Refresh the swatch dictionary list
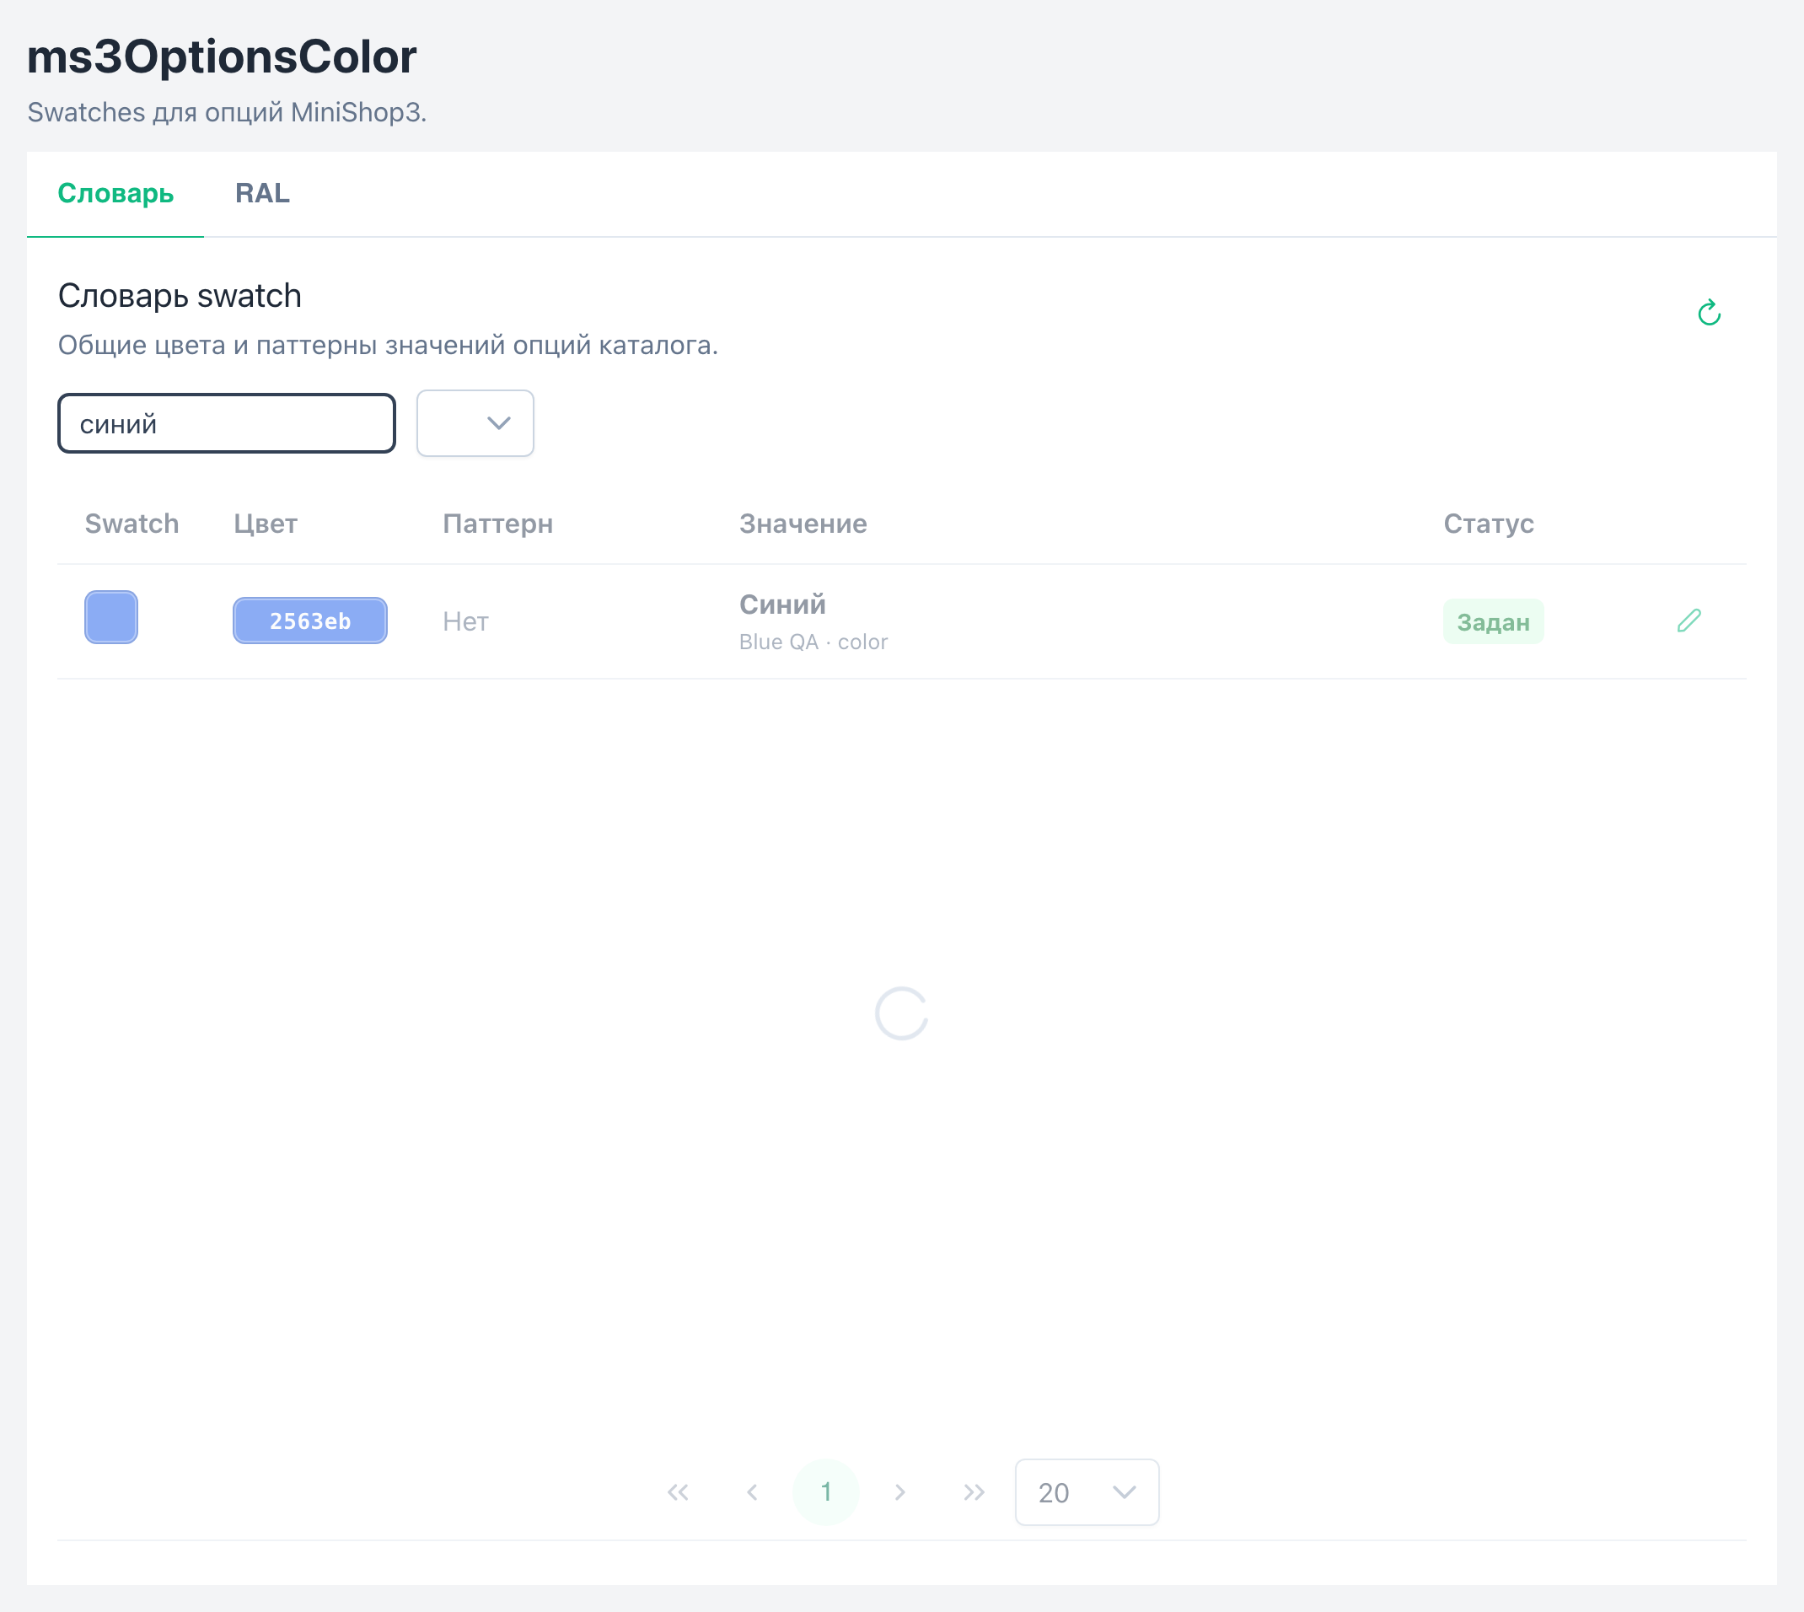The image size is (1804, 1612). click(x=1709, y=313)
